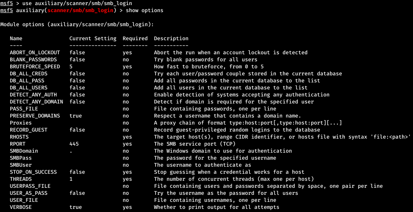Screen dimensions: 413x212
Task: Click the RPORT value 445
Action: click(74, 144)
